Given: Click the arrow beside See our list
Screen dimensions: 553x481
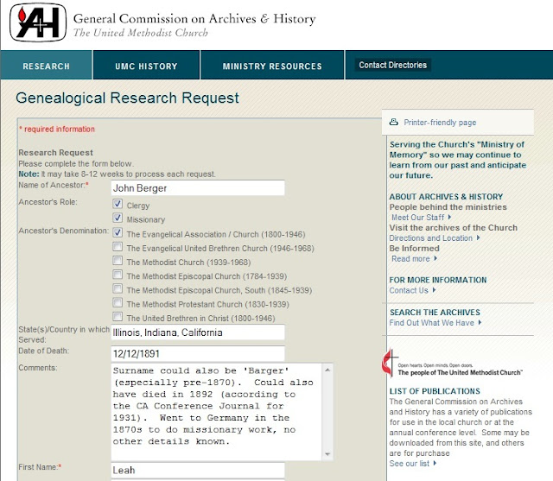Looking at the screenshot, I should click(x=435, y=463).
